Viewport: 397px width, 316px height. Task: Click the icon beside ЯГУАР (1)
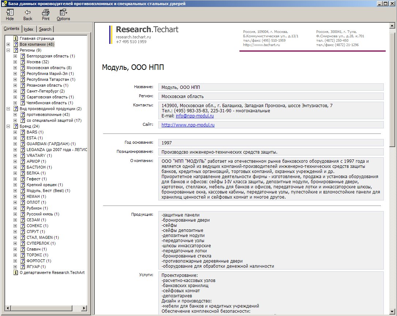coord(23,267)
